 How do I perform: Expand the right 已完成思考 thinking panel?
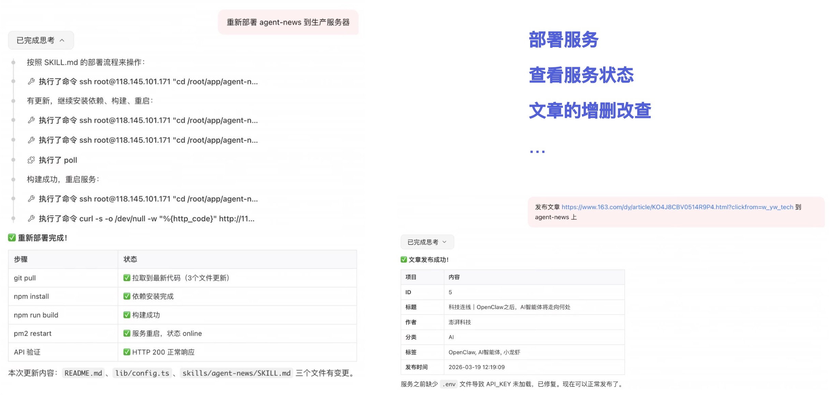(427, 242)
